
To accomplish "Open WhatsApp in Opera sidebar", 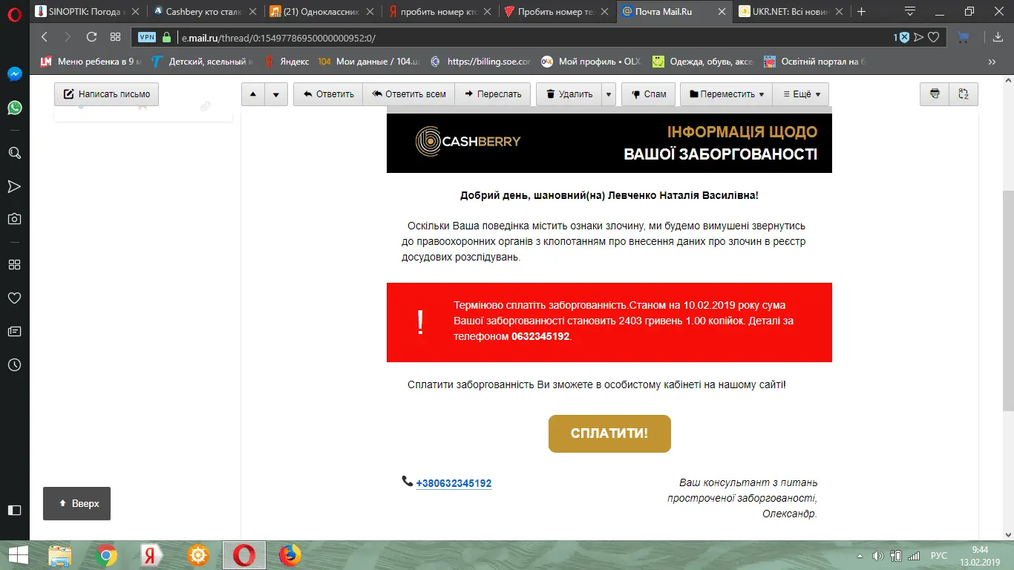I will click(x=14, y=108).
